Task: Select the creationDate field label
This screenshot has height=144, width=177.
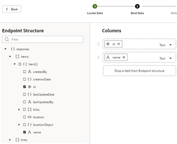Action: (x=42, y=79)
